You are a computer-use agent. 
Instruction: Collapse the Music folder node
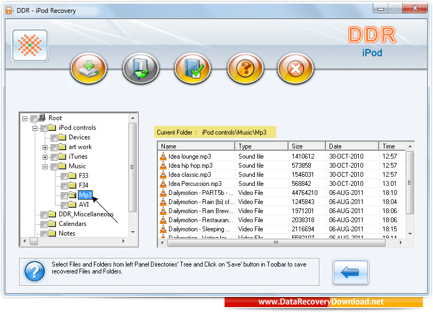coord(45,167)
